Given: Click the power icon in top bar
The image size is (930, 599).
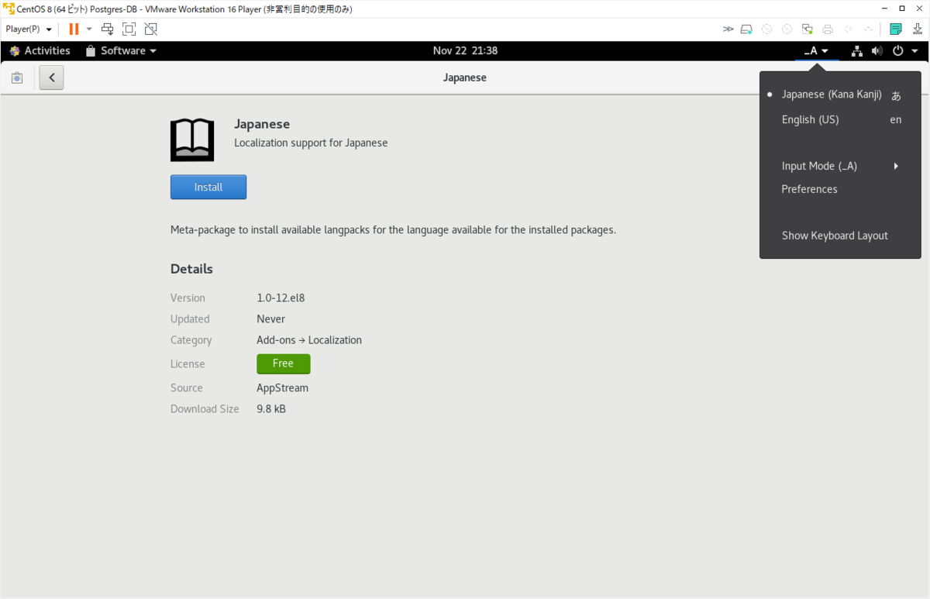Looking at the screenshot, I should pyautogui.click(x=898, y=50).
